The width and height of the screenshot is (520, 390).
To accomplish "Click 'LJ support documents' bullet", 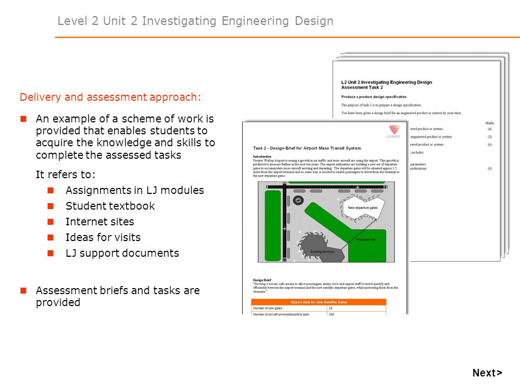I will point(122,253).
